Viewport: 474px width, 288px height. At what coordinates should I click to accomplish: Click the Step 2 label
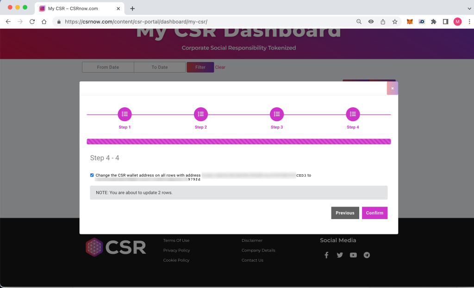[201, 127]
